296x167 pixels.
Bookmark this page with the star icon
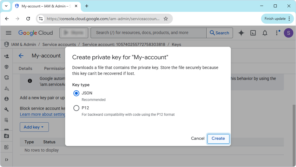pos(166,19)
